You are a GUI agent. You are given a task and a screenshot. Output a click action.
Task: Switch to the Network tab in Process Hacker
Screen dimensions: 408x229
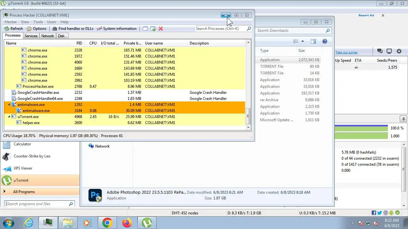click(47, 36)
